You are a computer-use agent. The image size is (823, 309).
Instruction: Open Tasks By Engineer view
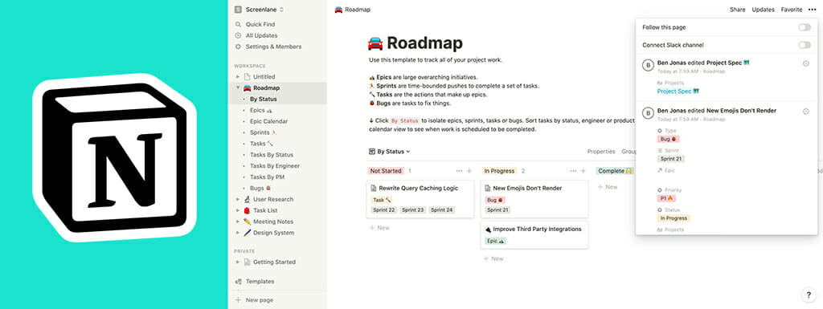[275, 165]
